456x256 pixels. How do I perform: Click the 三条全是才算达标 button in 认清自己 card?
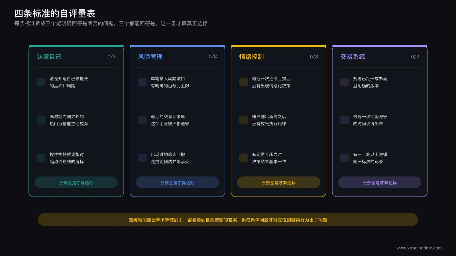click(x=76, y=182)
